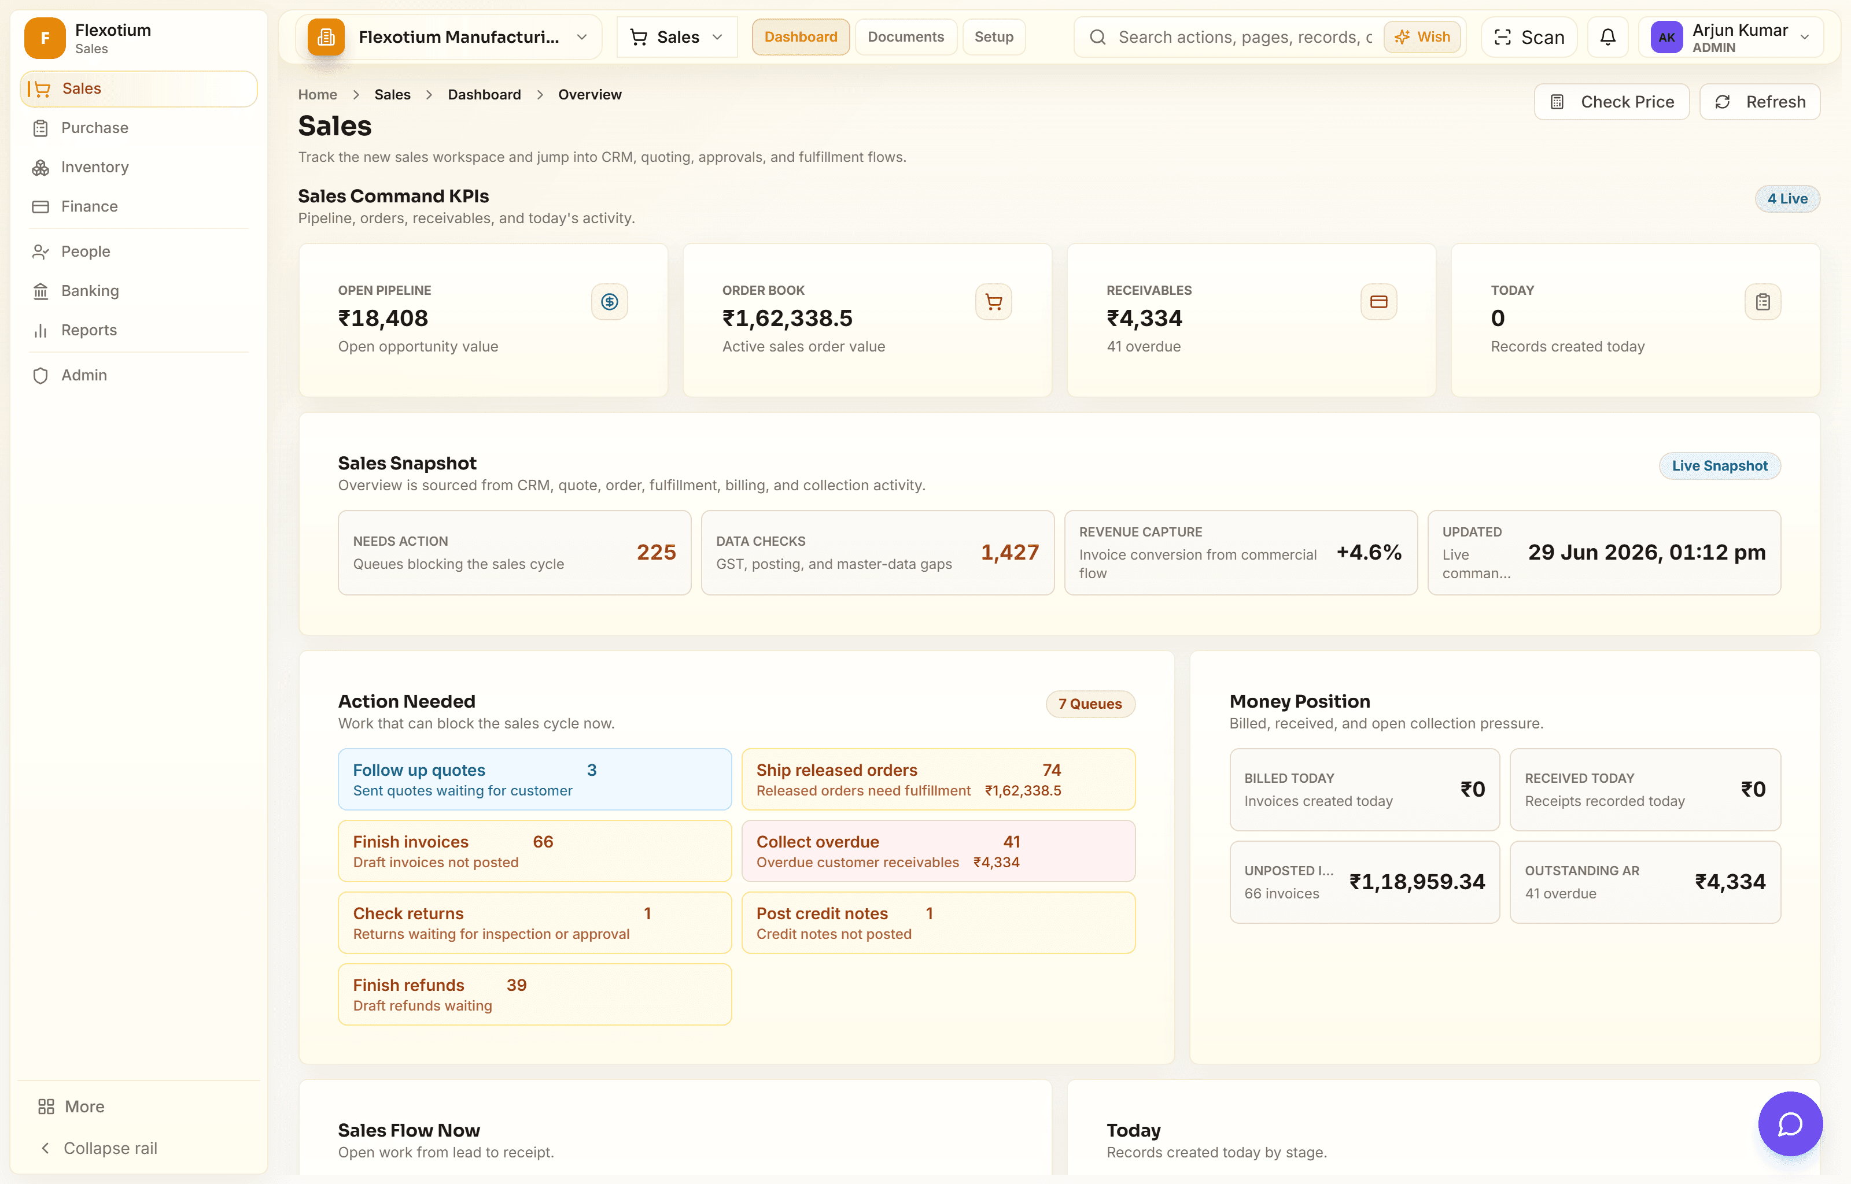Screen dimensions: 1851x1184
Task: Switch to the Documents tab
Action: click(x=905, y=37)
